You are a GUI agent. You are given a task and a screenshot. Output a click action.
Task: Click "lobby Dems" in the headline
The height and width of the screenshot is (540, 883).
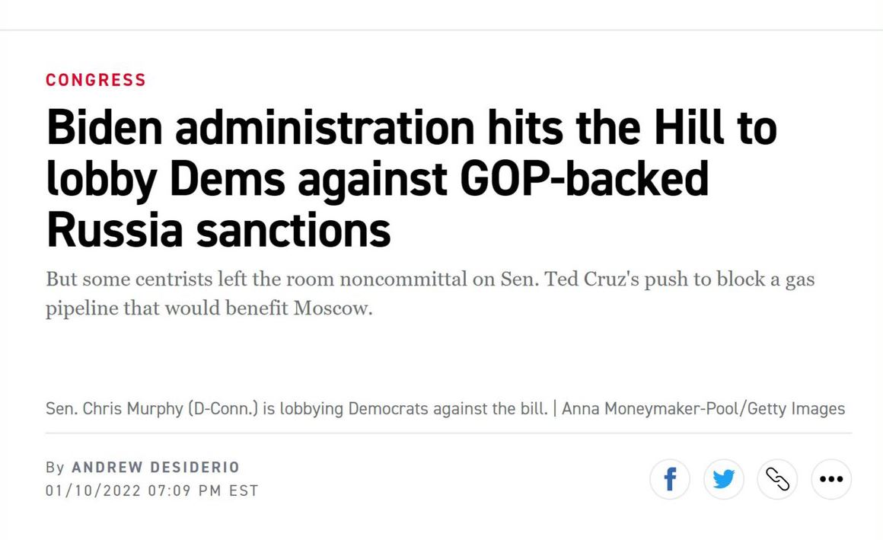pos(166,181)
